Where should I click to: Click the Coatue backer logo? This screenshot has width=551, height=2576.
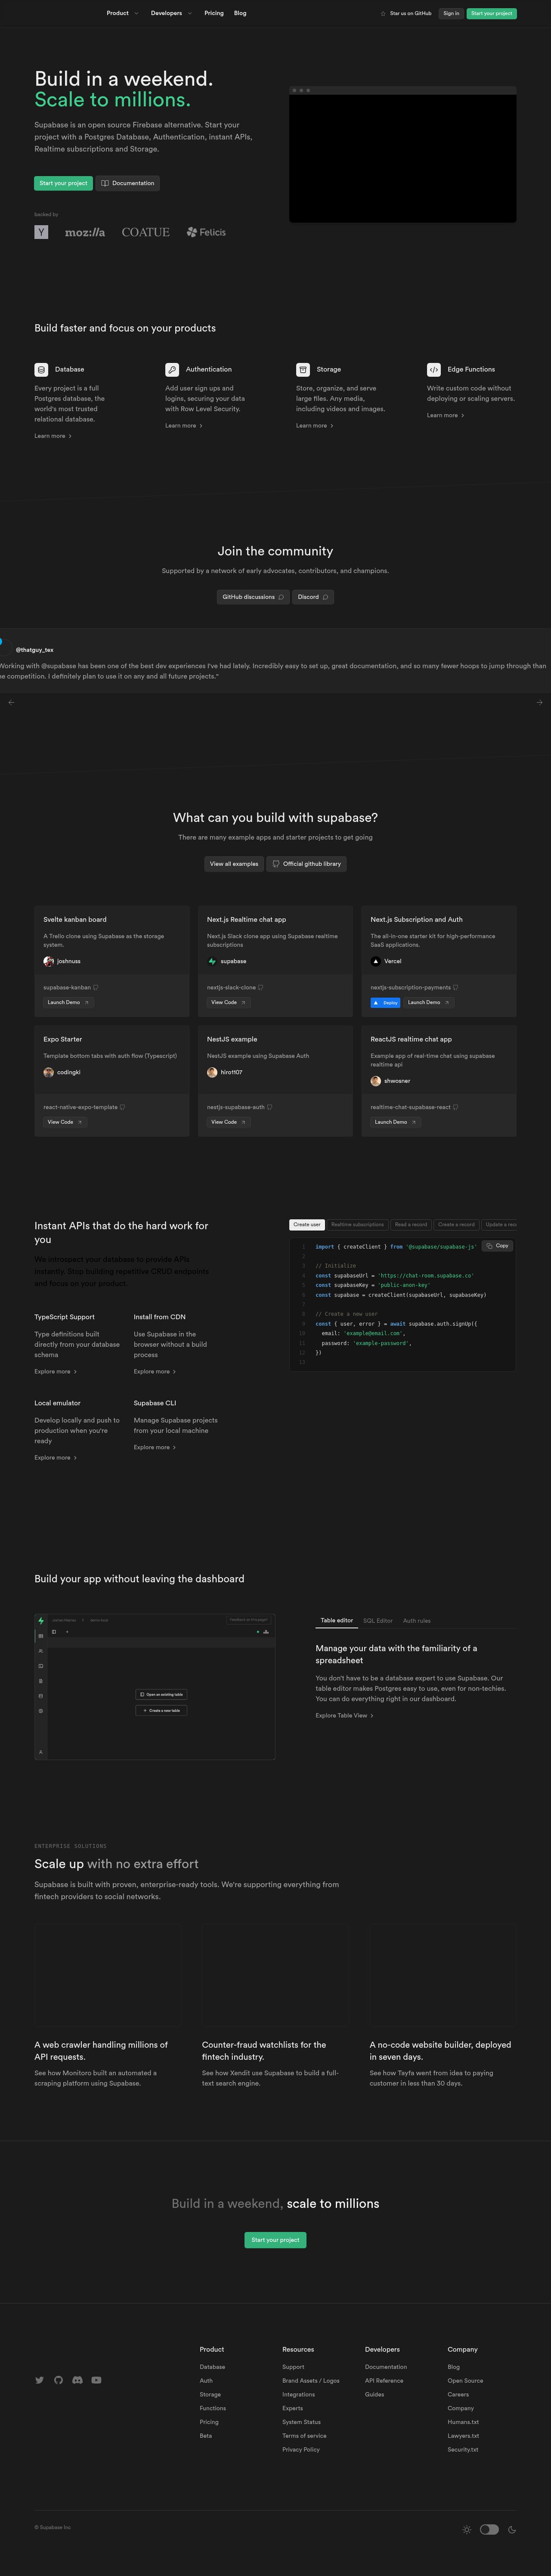[x=146, y=232]
